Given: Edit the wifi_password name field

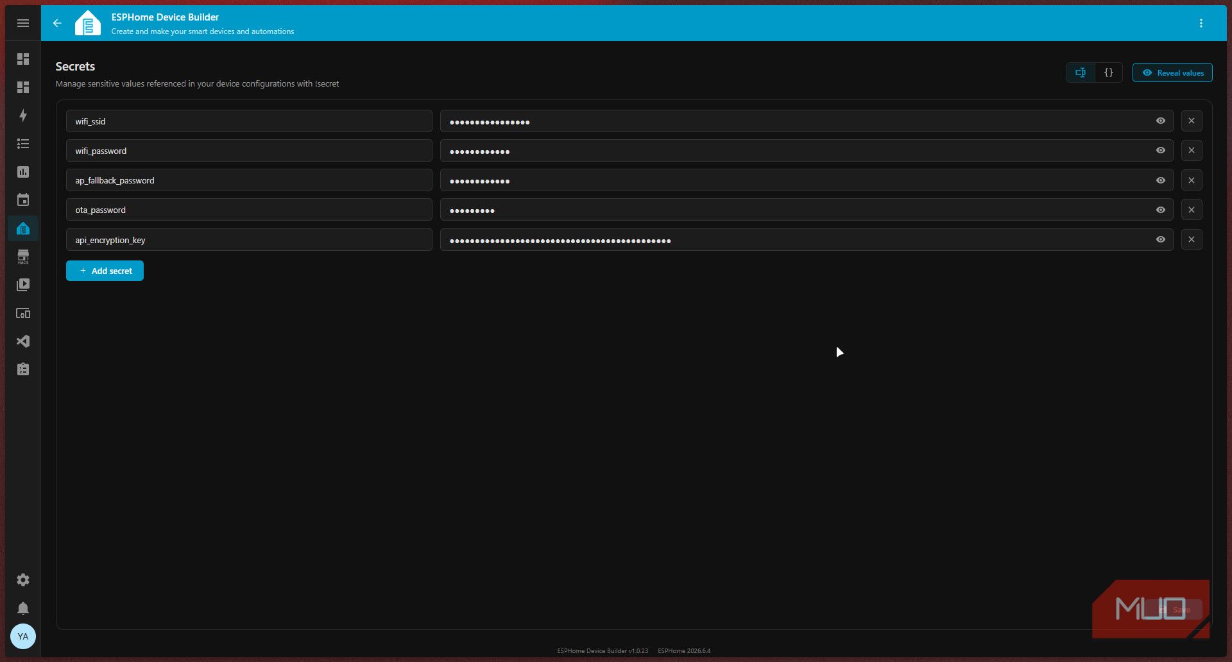Looking at the screenshot, I should tap(249, 150).
